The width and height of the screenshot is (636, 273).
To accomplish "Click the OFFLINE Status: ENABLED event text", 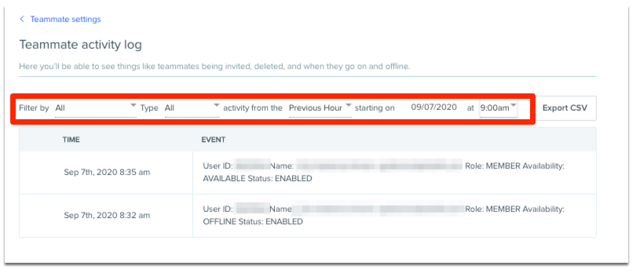I will click(x=253, y=222).
